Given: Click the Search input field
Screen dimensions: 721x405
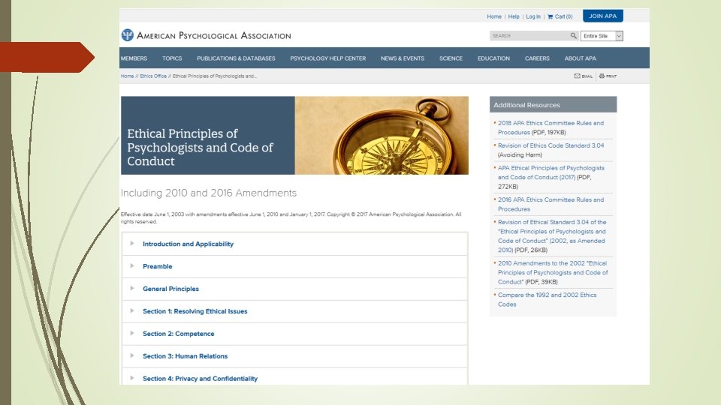Looking at the screenshot, I should click(x=529, y=36).
